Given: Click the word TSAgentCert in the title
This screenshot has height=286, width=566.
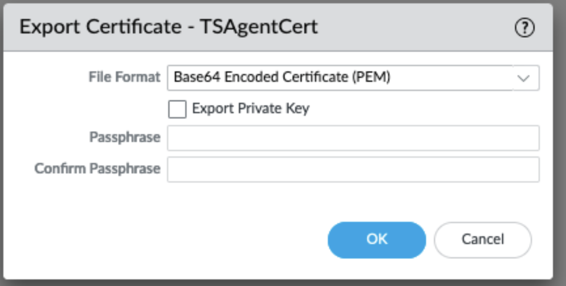Looking at the screenshot, I should 259,27.
